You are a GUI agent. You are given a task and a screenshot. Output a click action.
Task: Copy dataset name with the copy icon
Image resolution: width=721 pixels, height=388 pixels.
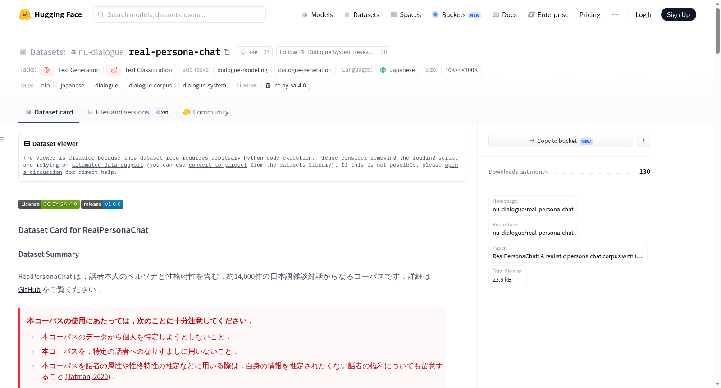[227, 52]
